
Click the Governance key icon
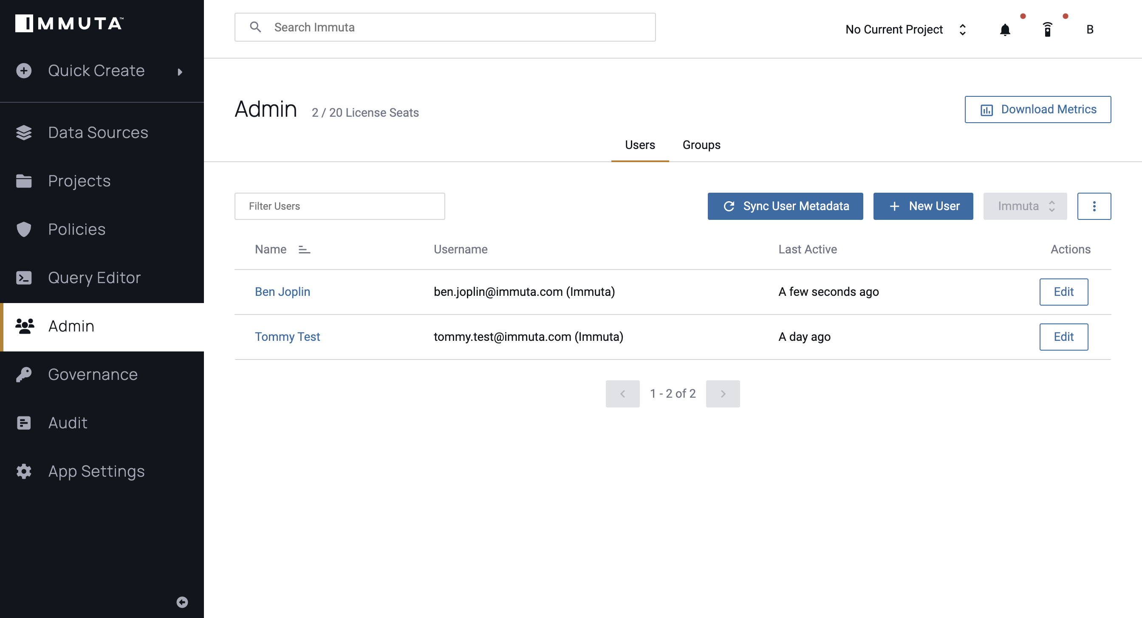pyautogui.click(x=24, y=374)
